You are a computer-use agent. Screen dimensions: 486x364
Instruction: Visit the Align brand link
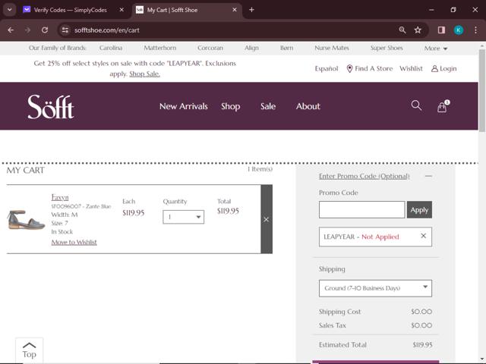pyautogui.click(x=251, y=48)
